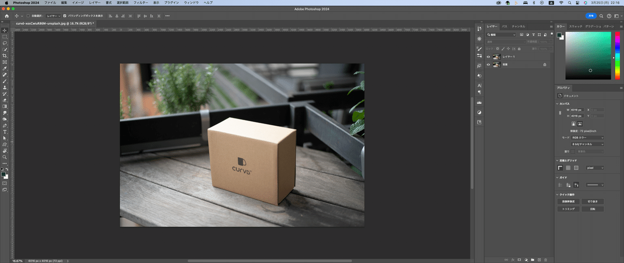
Task: Click the canvas width W field
Action: [x=577, y=110]
